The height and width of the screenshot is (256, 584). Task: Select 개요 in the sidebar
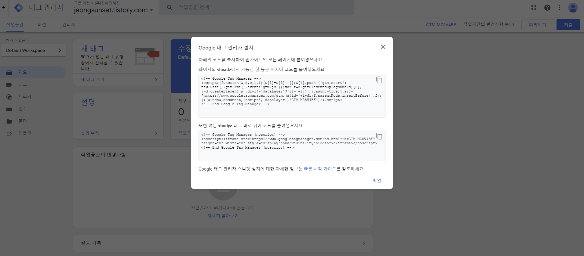pyautogui.click(x=33, y=72)
